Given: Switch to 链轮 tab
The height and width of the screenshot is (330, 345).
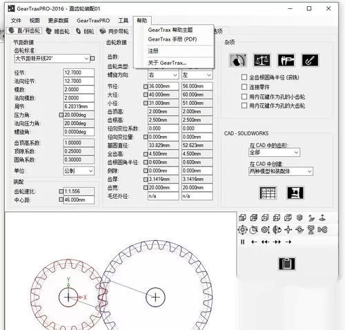Looking at the screenshot, I should tap(85, 31).
